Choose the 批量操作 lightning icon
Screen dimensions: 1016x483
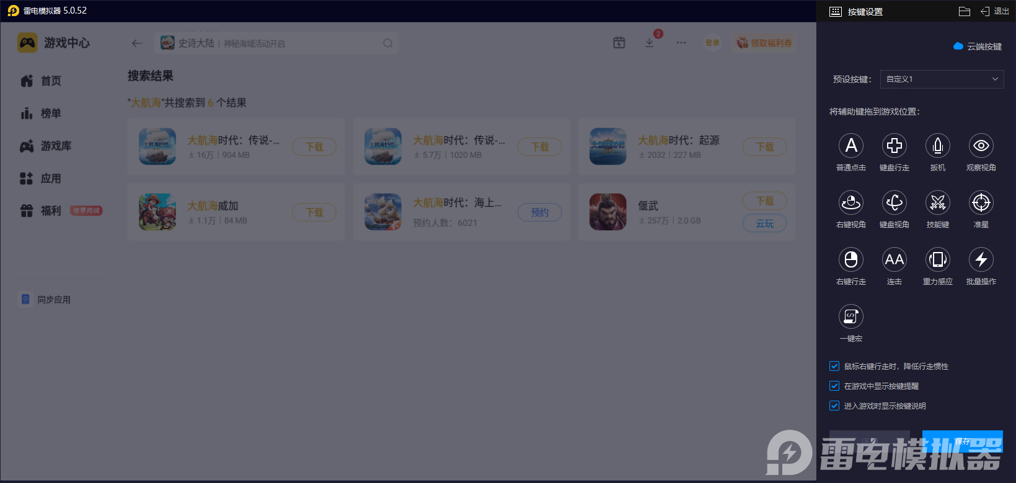coord(981,259)
